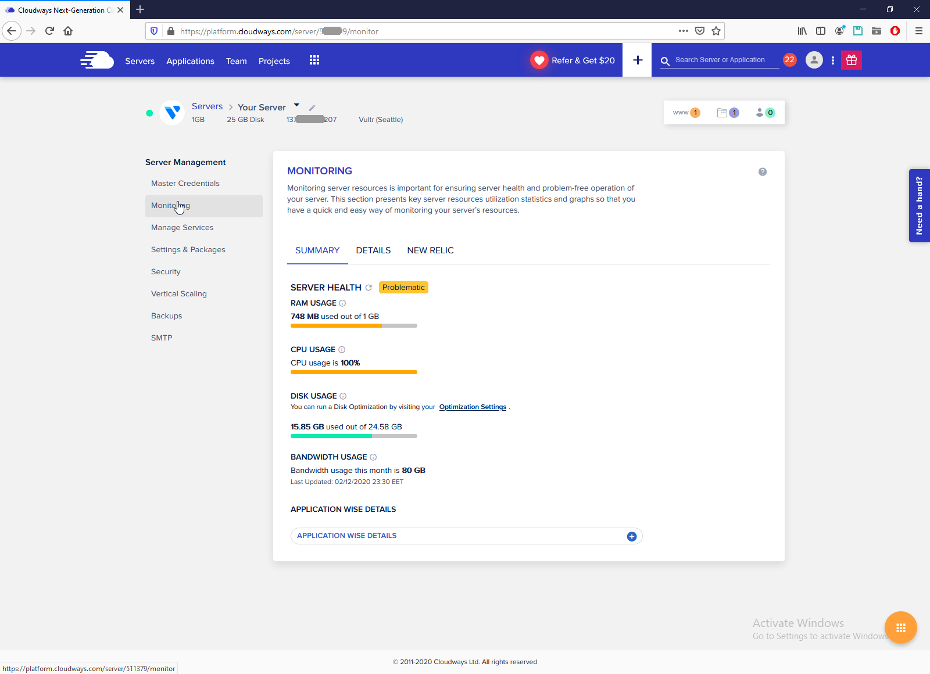The width and height of the screenshot is (930, 674).
Task: Open Firefox hamburger menu
Action: point(919,31)
